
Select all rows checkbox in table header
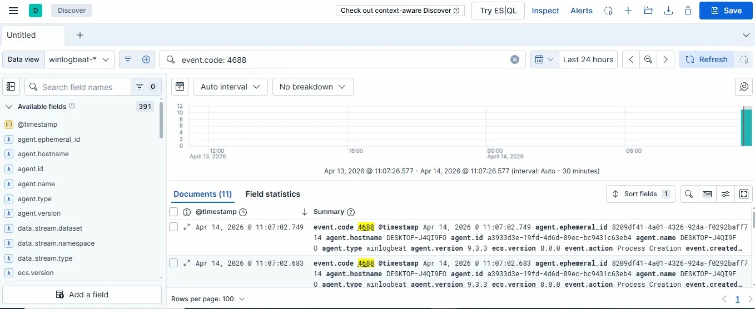point(173,212)
